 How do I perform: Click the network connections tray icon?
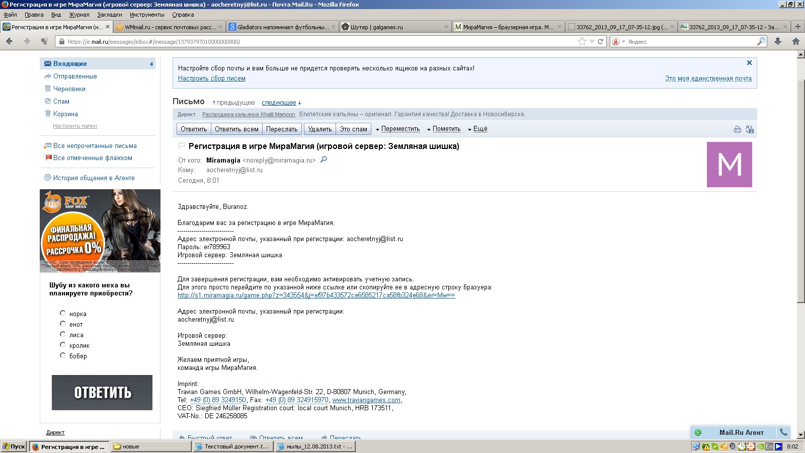696,446
